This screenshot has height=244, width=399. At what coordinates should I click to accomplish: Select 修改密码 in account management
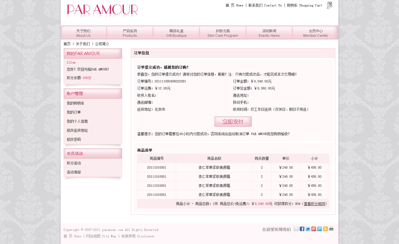pos(74,139)
